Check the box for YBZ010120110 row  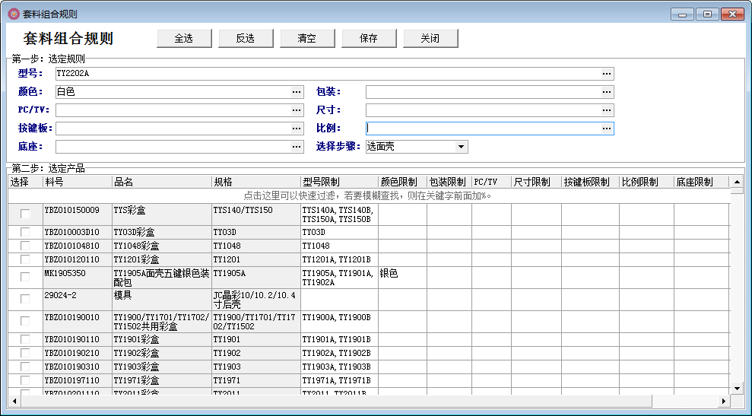pyautogui.click(x=25, y=259)
